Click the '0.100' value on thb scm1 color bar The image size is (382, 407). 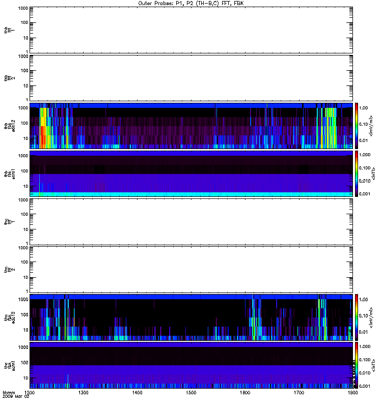[365, 168]
